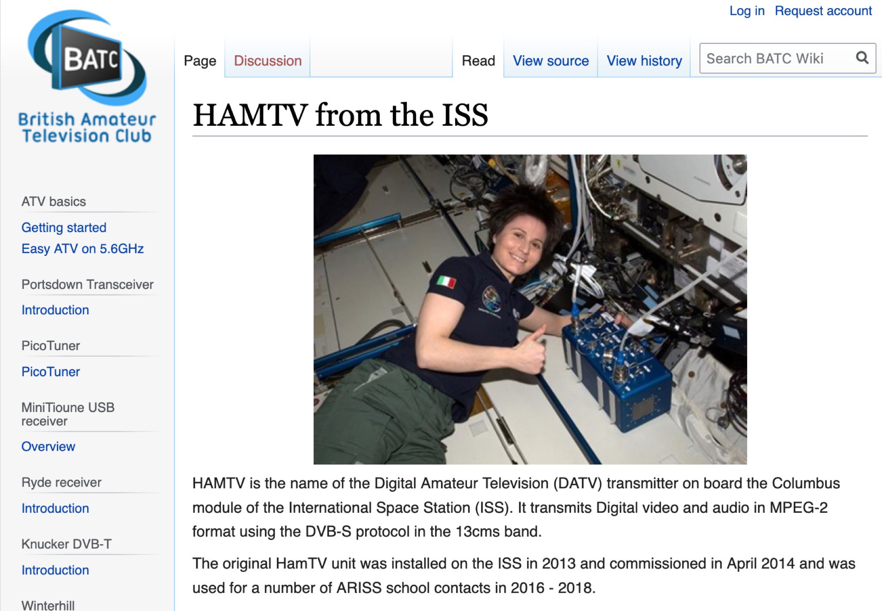Open Easy ATV on 5.6GHz link
This screenshot has height=611, width=882.
coord(82,248)
